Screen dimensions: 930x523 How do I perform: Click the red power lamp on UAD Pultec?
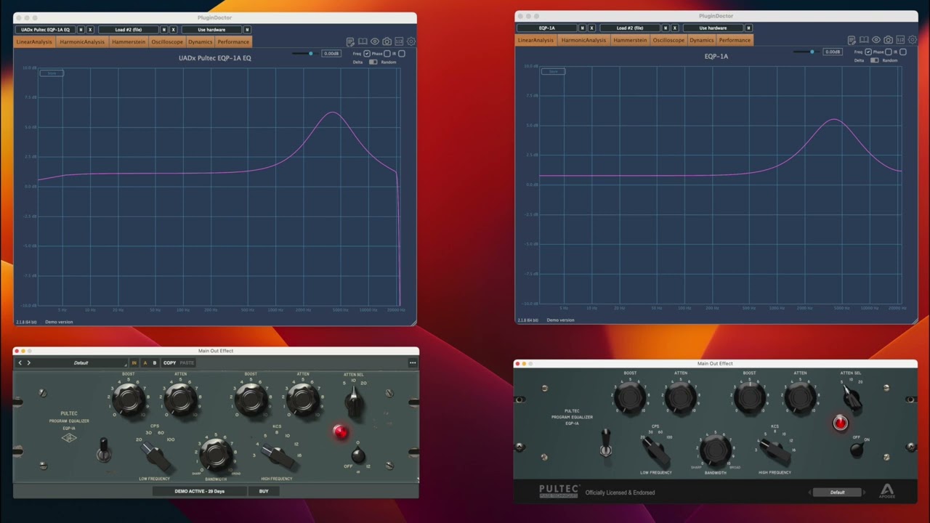341,432
